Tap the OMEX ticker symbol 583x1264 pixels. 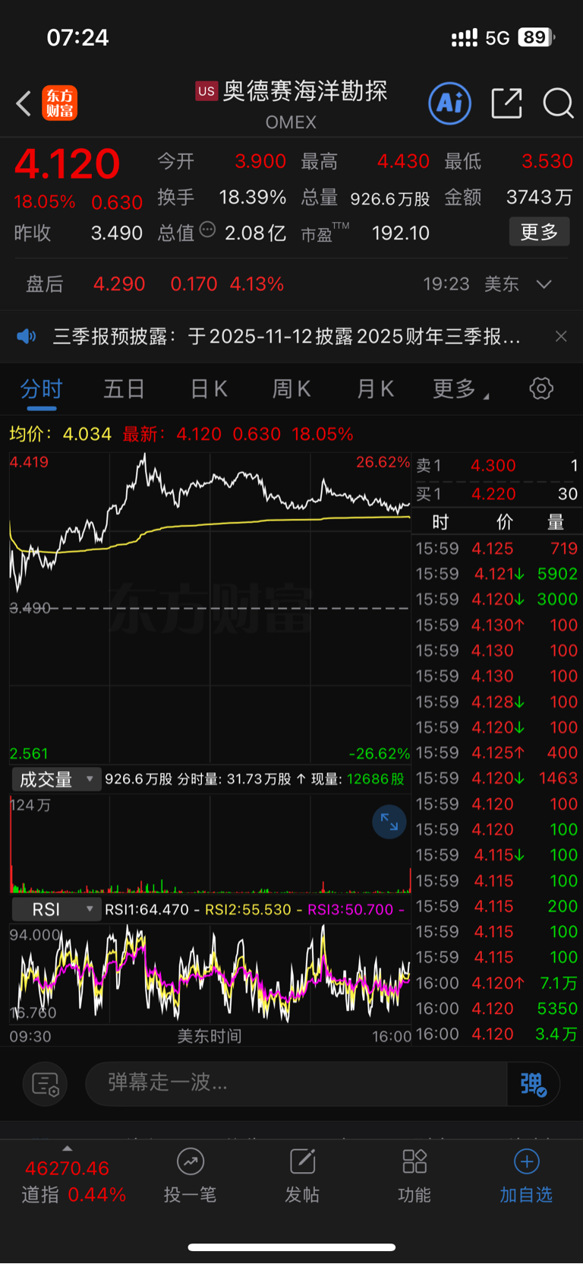tap(291, 122)
